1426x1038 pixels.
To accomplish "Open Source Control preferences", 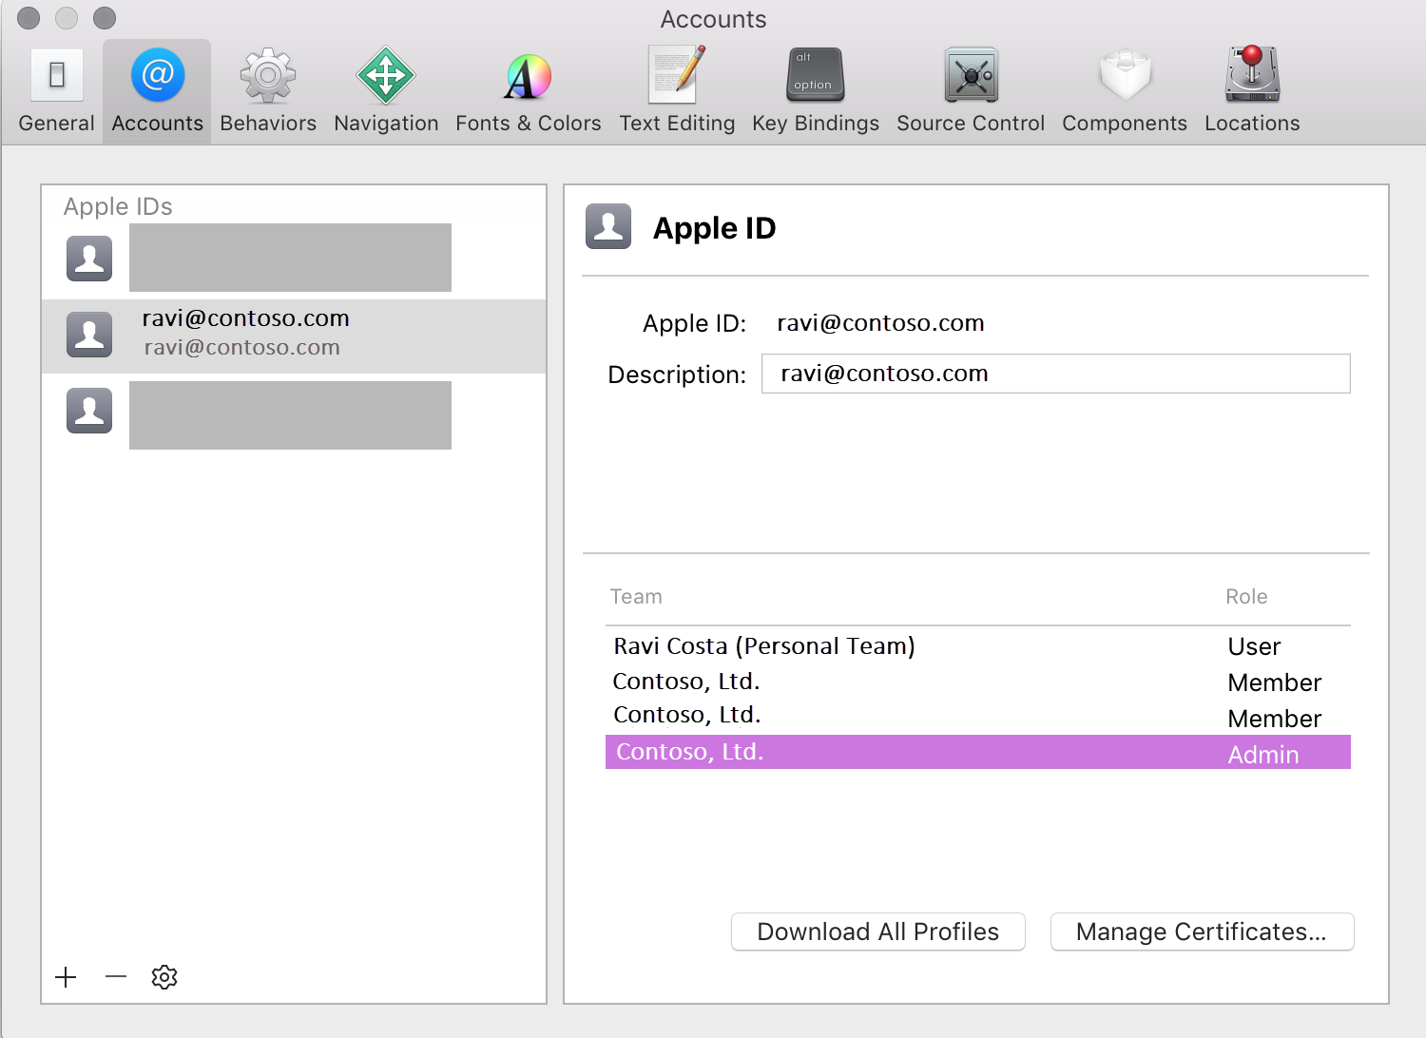I will click(x=970, y=91).
